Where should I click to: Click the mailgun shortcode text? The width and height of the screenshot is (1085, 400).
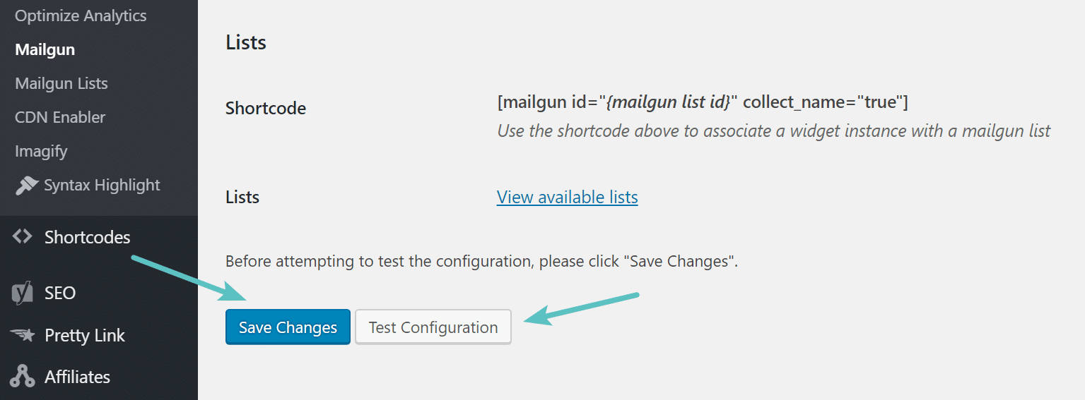pyautogui.click(x=702, y=102)
